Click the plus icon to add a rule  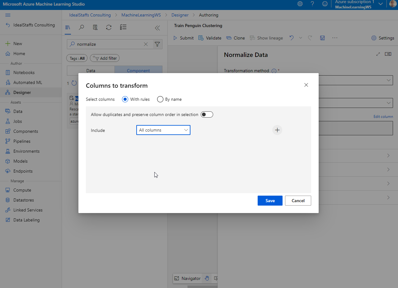click(277, 130)
